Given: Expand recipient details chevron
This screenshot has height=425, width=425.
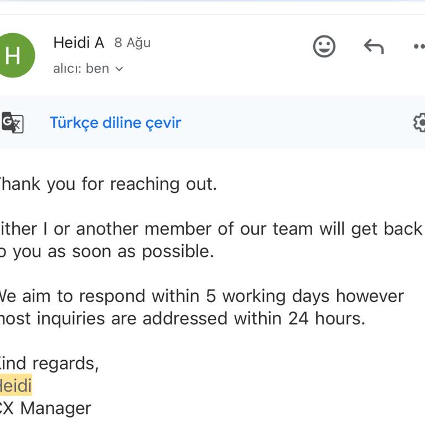Looking at the screenshot, I should pos(119,69).
